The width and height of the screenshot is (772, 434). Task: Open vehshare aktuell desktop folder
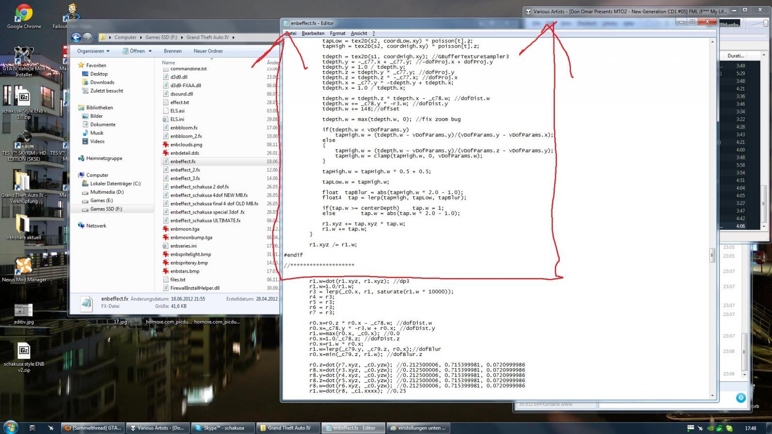24,227
